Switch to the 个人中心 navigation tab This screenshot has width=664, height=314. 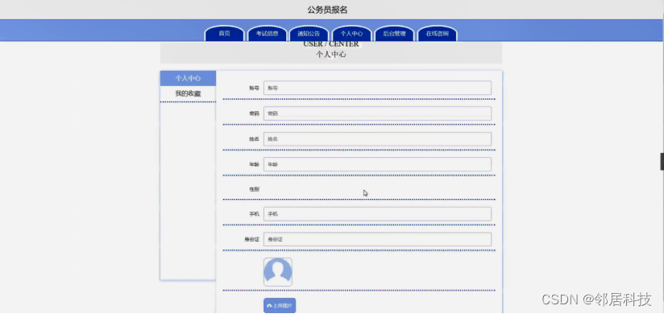click(351, 34)
